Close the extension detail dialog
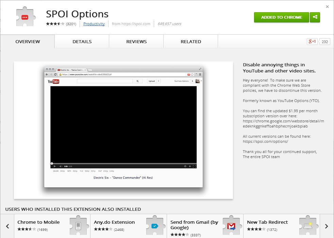Viewport: 334px width, 238px height. (x=327, y=6)
